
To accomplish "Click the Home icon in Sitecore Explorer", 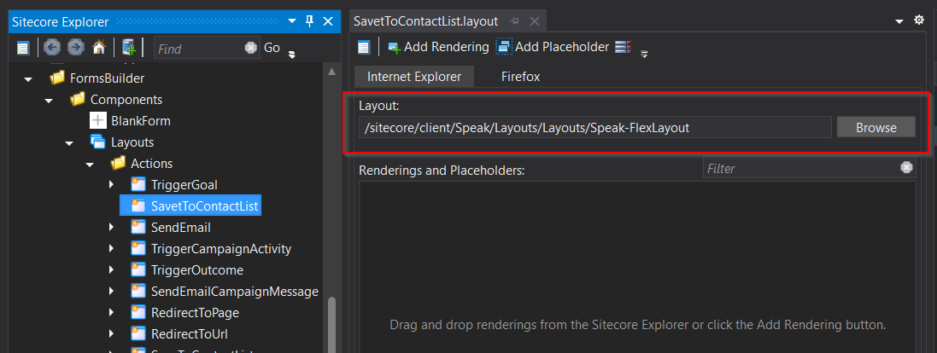I will [x=99, y=48].
